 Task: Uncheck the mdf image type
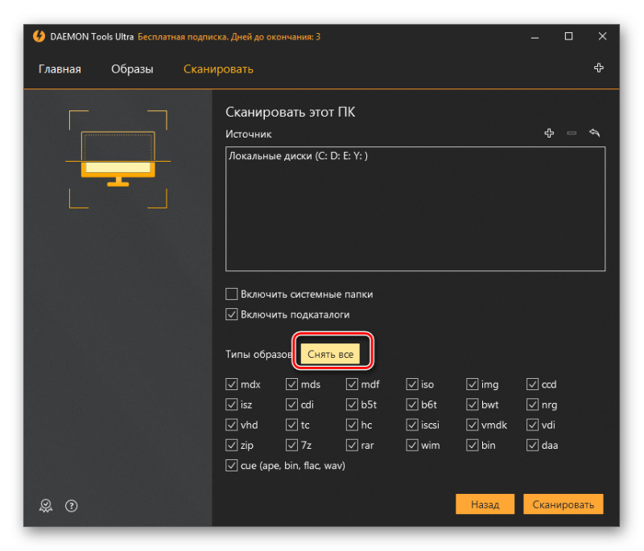(352, 384)
